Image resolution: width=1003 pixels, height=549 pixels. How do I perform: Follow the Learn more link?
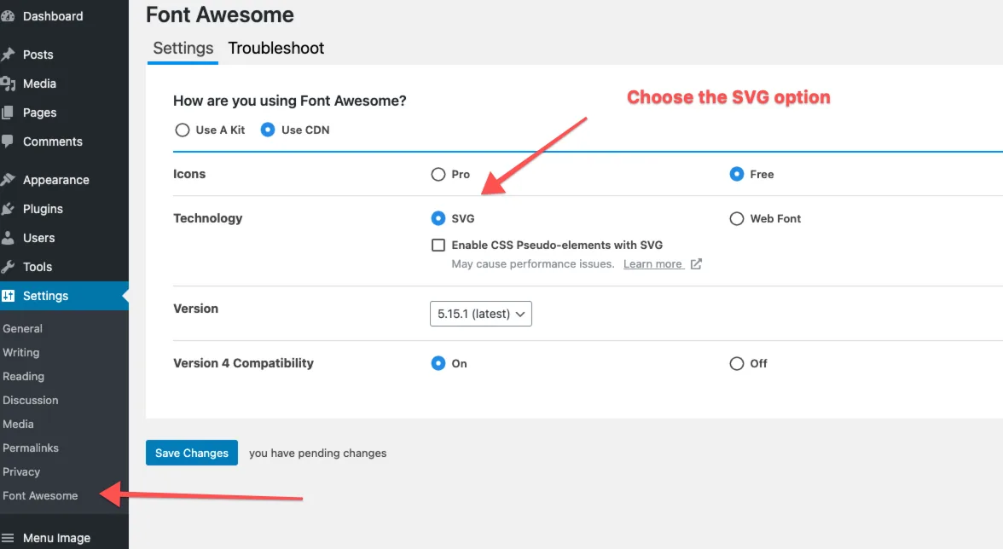click(653, 264)
